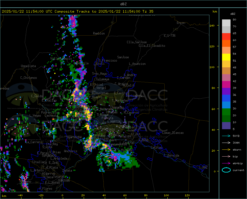Image resolution: width=247 pixels, height=199 pixels.
Task: Click the -40 tick on the horizontal km axis
Action: click(20, 195)
